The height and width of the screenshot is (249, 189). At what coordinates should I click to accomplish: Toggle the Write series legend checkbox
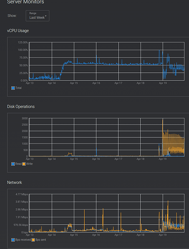coord(24,164)
